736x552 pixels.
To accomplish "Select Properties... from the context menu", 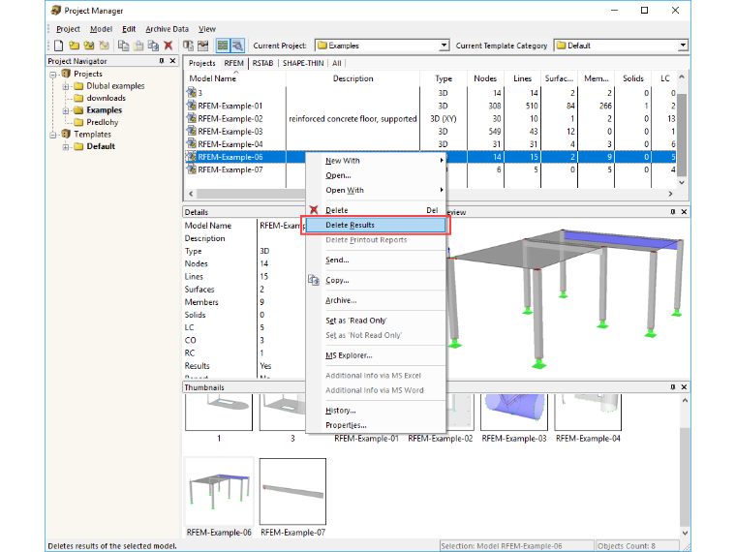I will coord(346,425).
